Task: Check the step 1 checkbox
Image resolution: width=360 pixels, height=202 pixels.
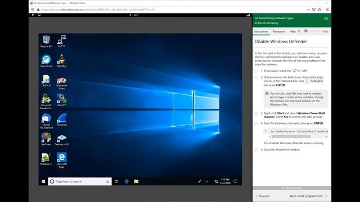Action: click(x=256, y=71)
